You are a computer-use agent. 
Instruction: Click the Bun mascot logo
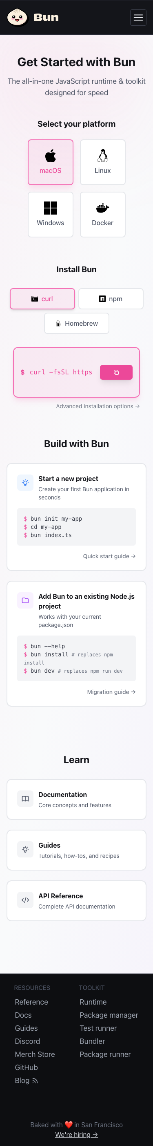click(18, 17)
